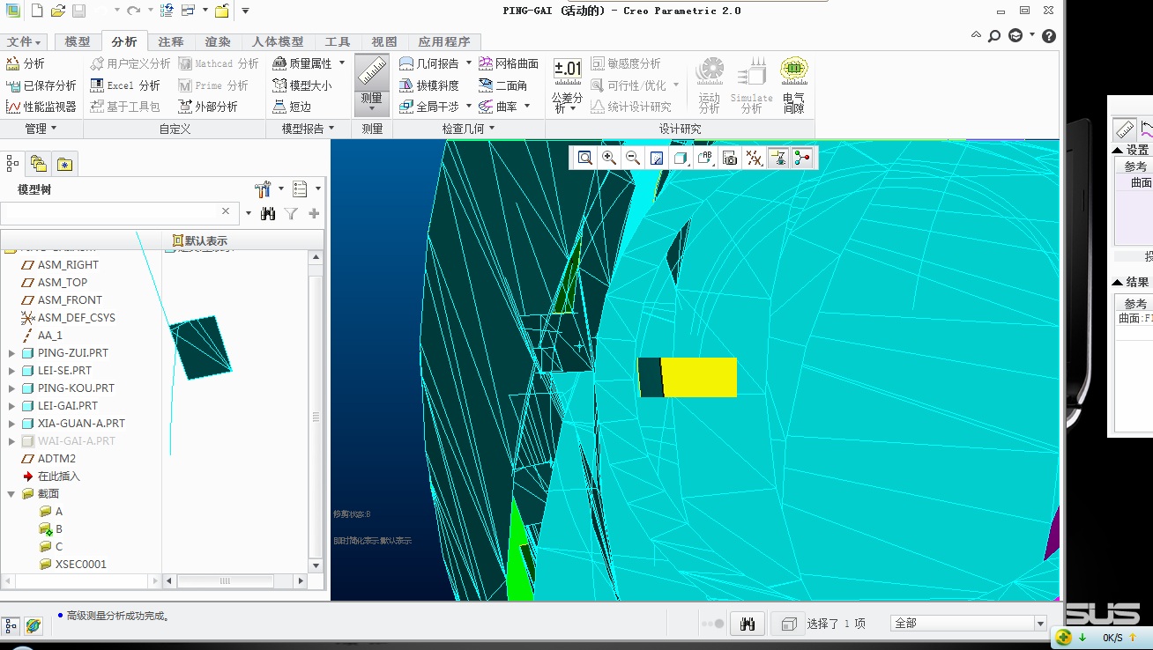This screenshot has height=650, width=1153.
Task: Switch to 渲染 ribbon tab
Action: click(218, 41)
